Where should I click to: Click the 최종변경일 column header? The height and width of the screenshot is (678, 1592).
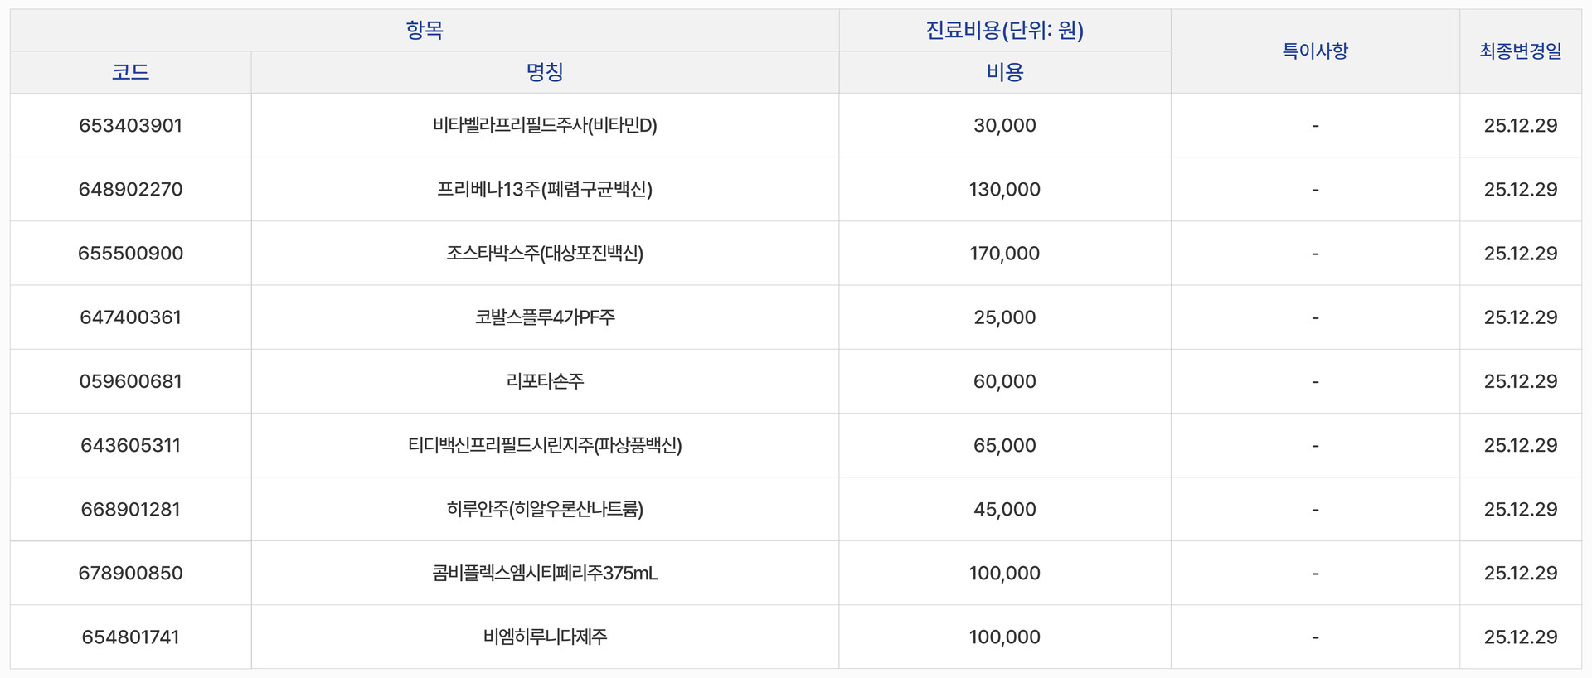point(1520,51)
